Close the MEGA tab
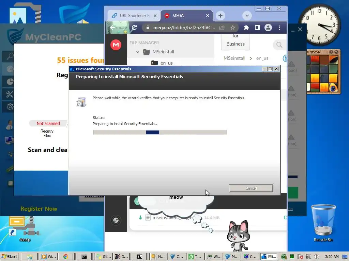Viewport: 349px width, 261px height. [x=208, y=16]
